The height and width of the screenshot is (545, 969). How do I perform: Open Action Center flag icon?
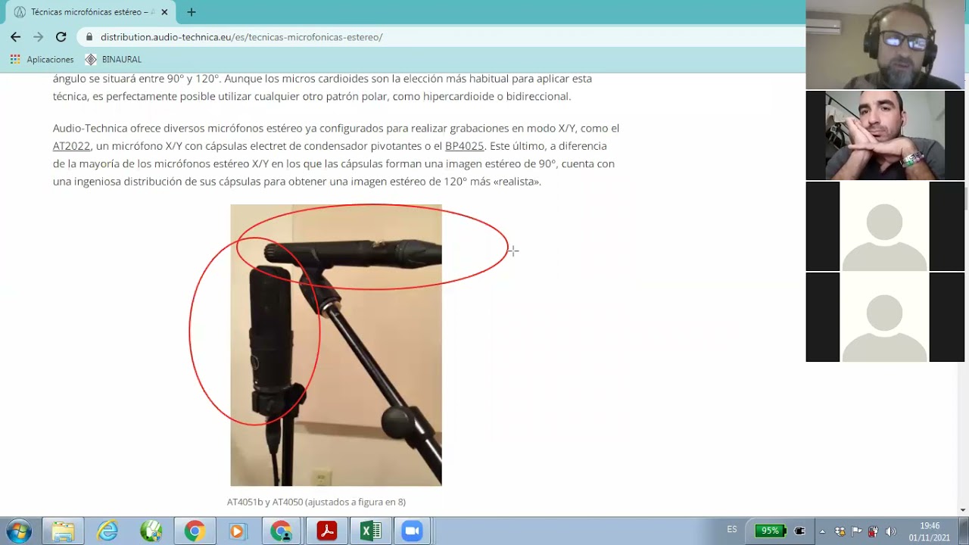pyautogui.click(x=856, y=531)
